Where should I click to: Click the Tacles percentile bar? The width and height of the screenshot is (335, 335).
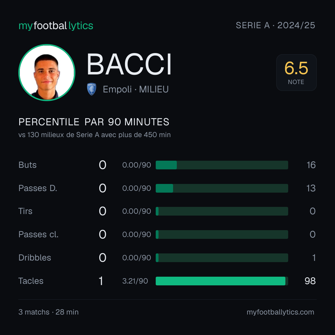[x=222, y=281]
